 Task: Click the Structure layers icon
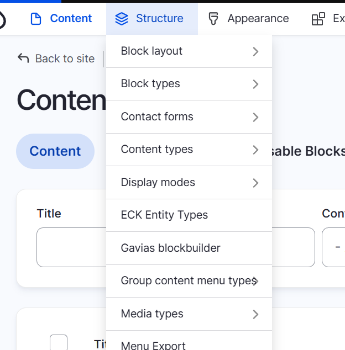point(122,19)
